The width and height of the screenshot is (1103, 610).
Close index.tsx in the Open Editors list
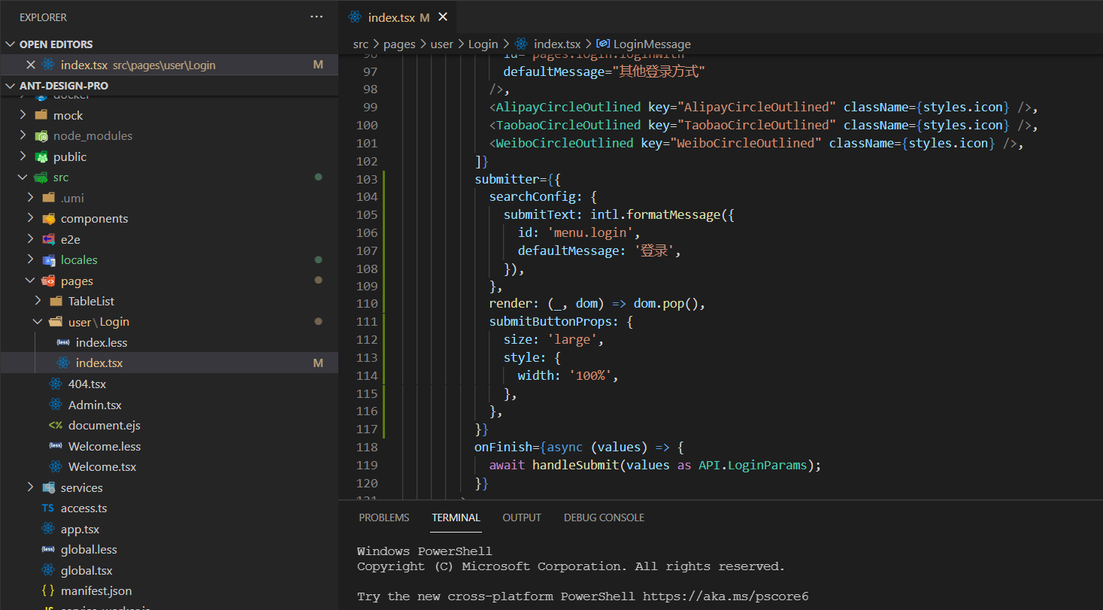(x=31, y=65)
